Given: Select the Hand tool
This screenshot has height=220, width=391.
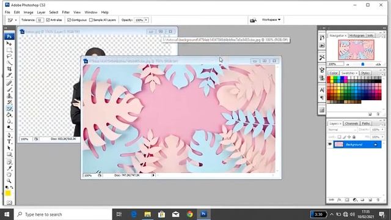Looking at the screenshot, I should pos(9,175).
